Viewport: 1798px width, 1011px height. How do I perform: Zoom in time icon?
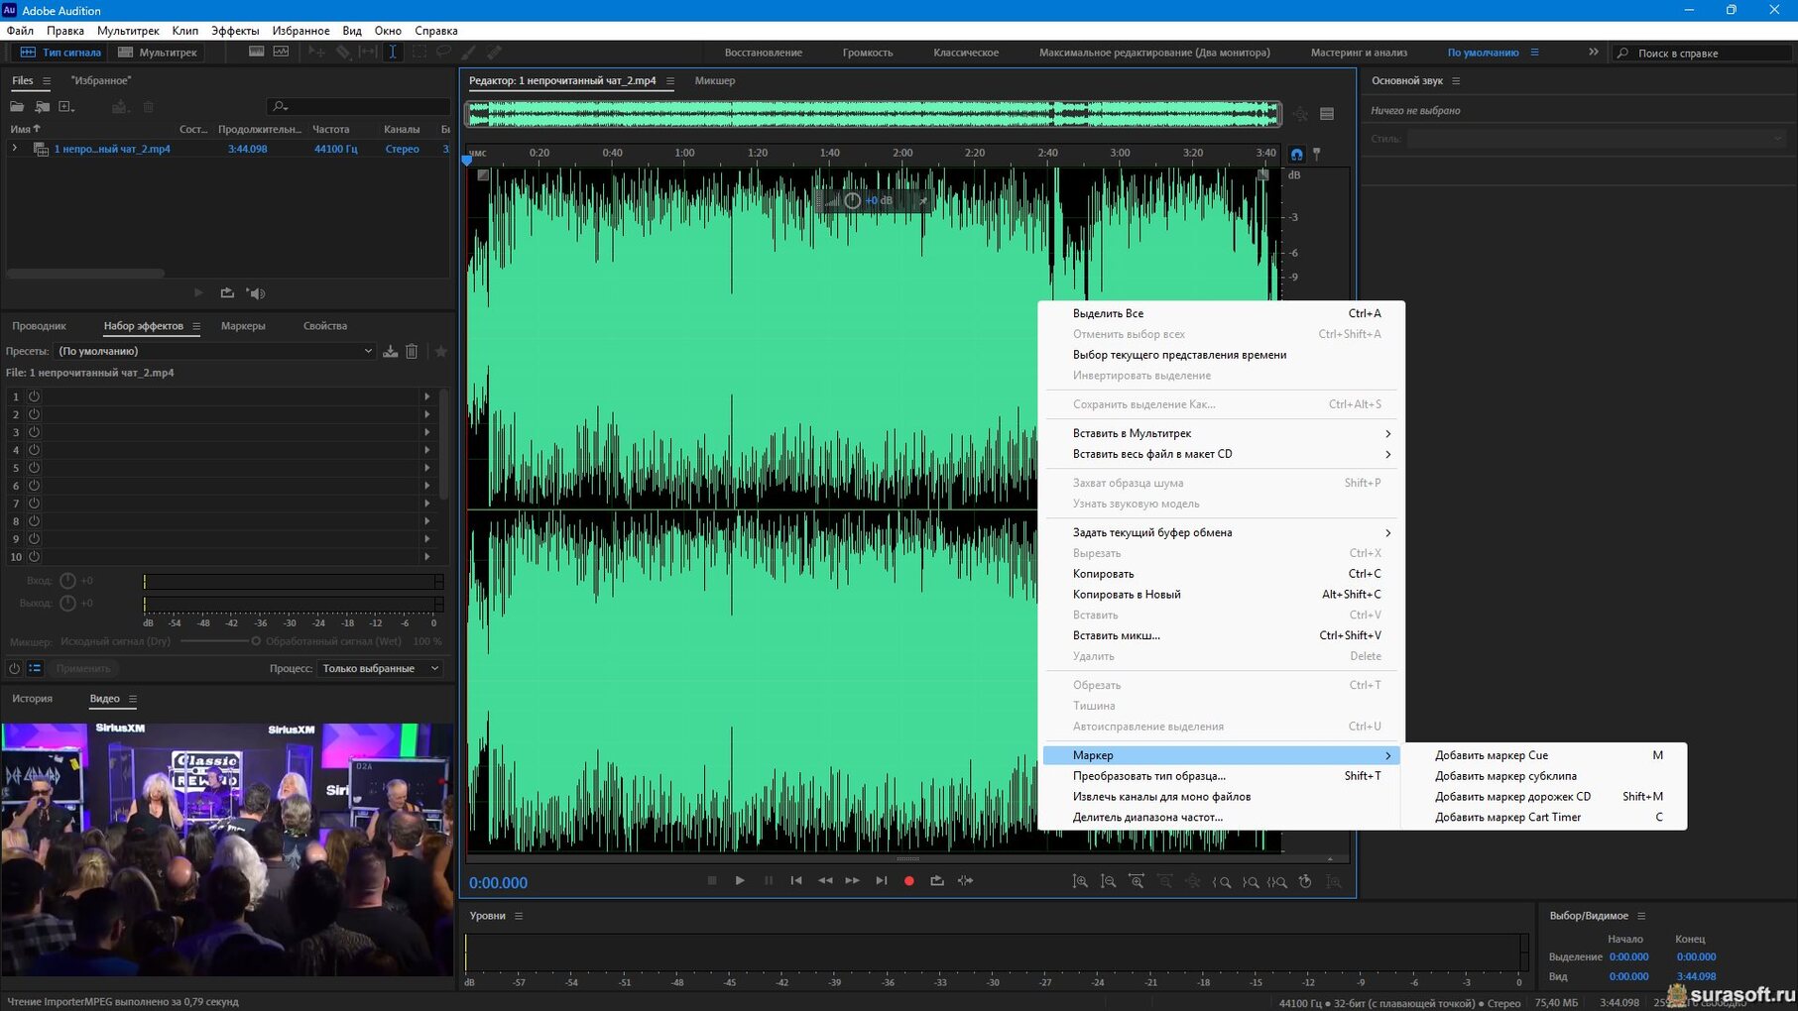coord(1137,881)
